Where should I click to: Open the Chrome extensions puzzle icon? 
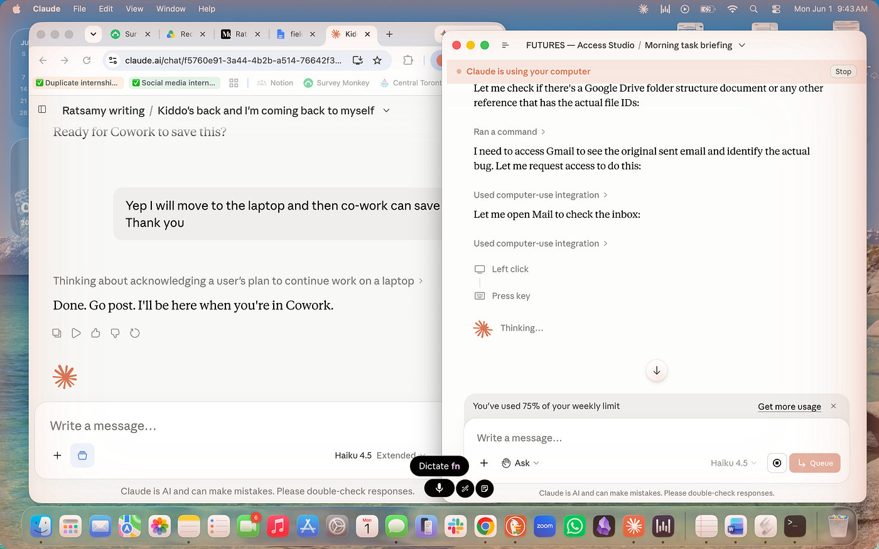click(408, 60)
